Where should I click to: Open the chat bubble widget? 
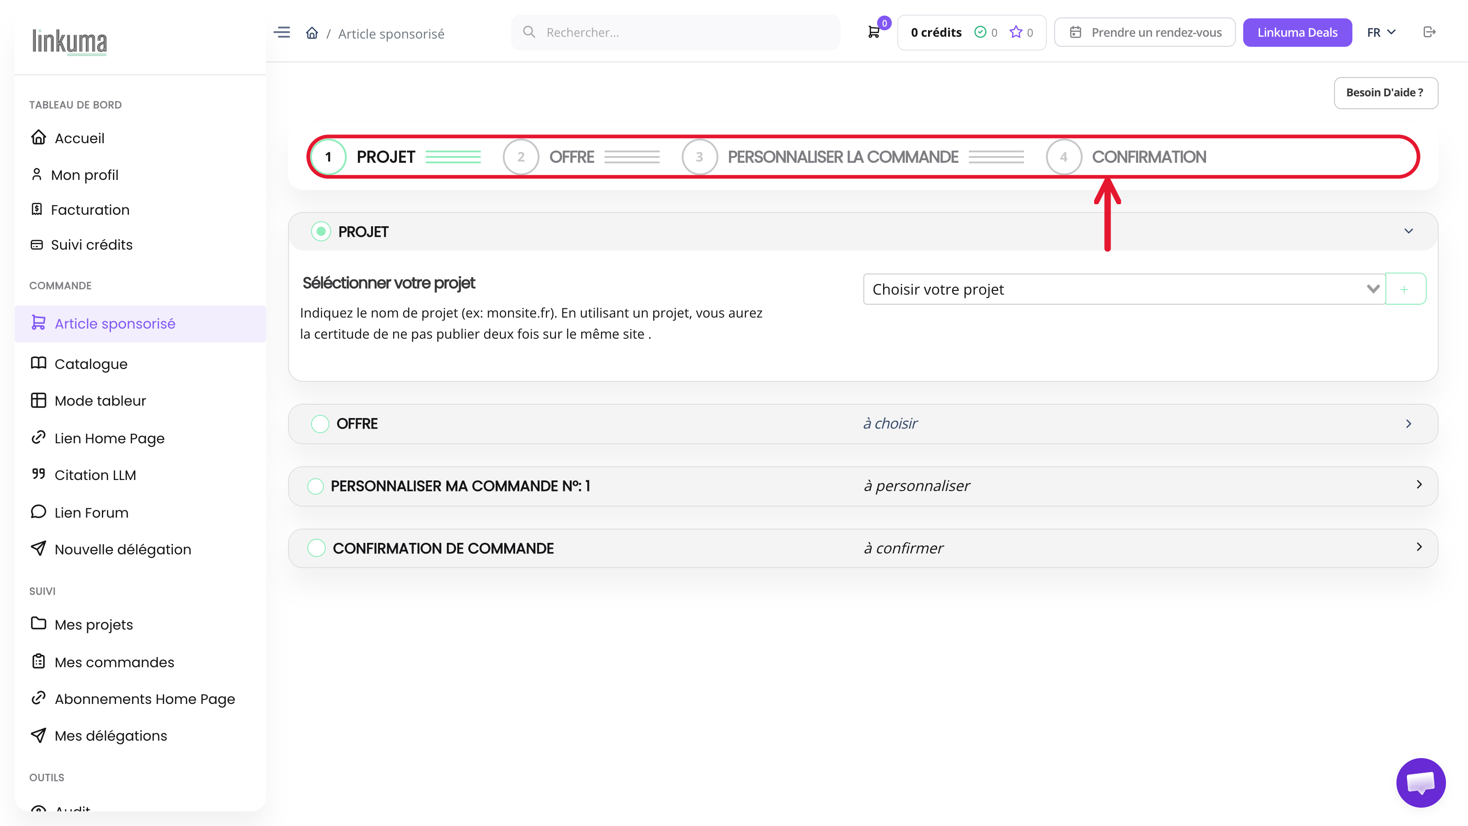pyautogui.click(x=1421, y=783)
